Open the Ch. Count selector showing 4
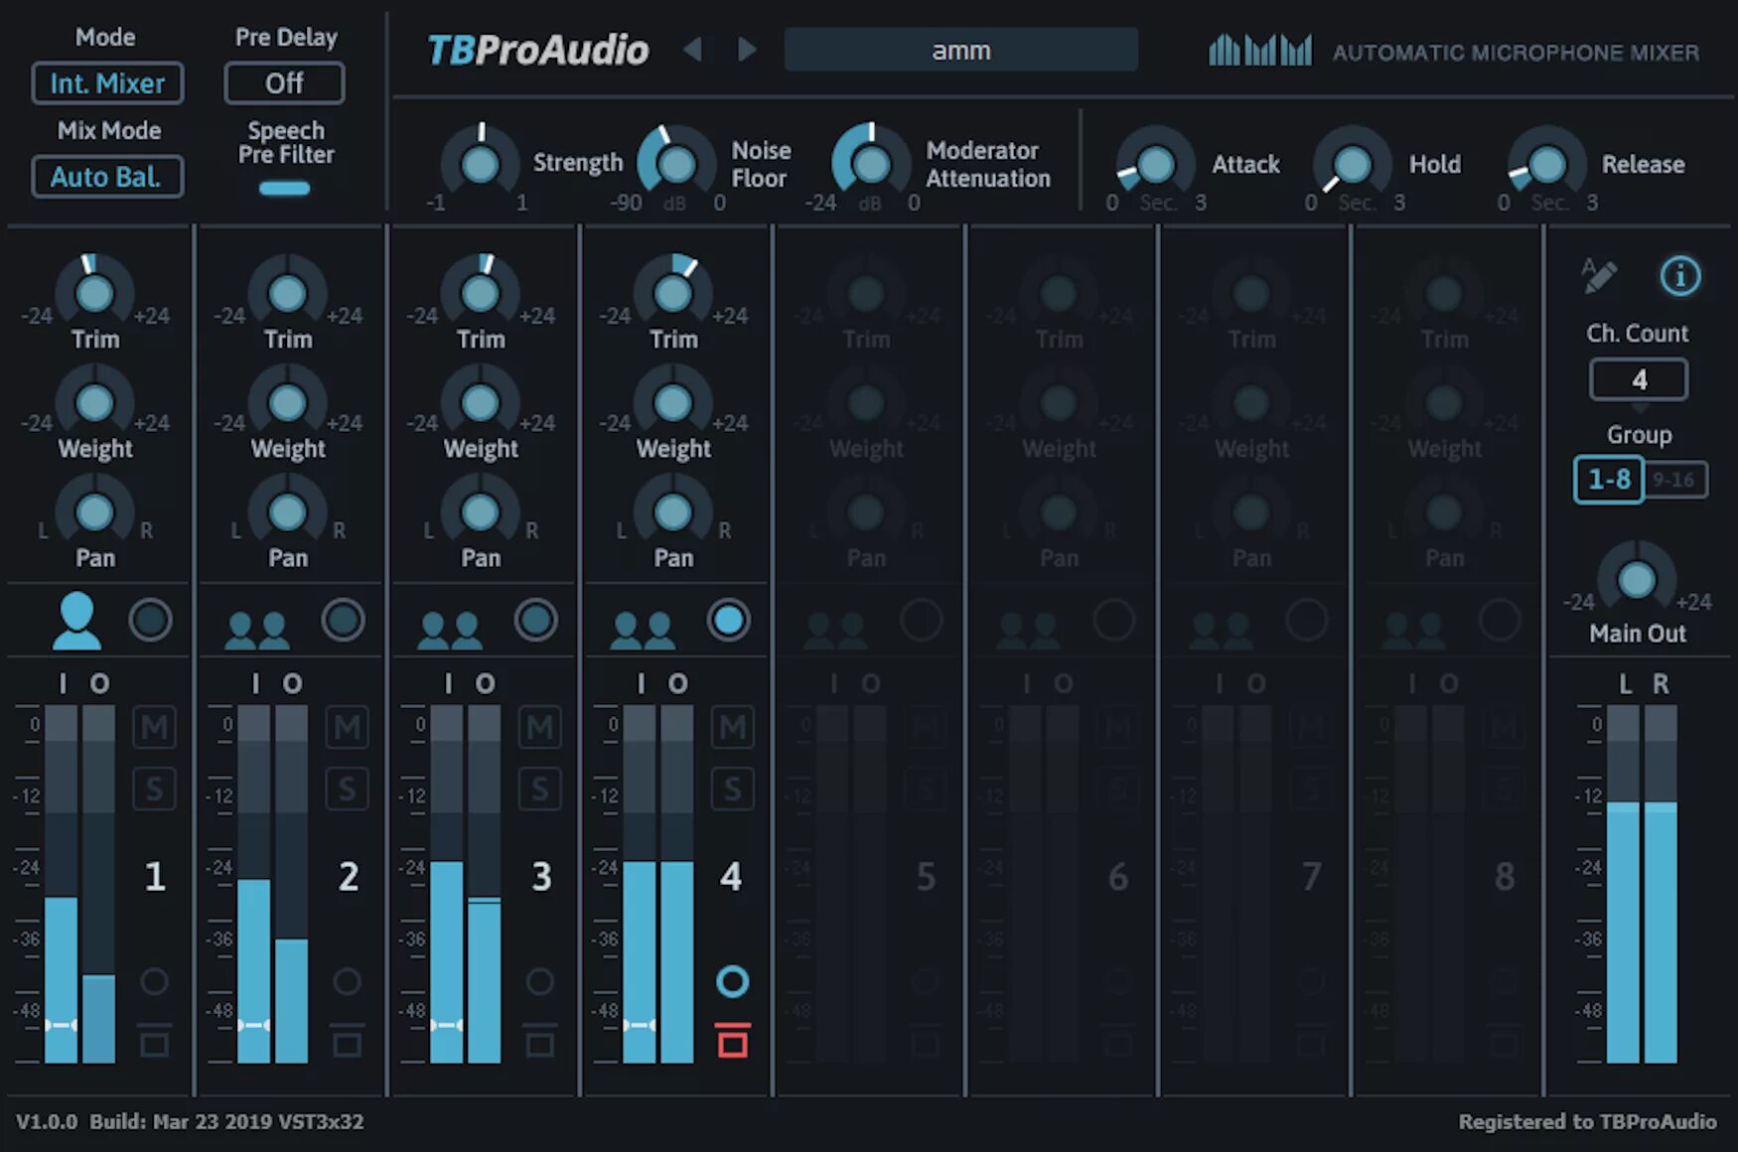1738x1152 pixels. click(x=1639, y=379)
